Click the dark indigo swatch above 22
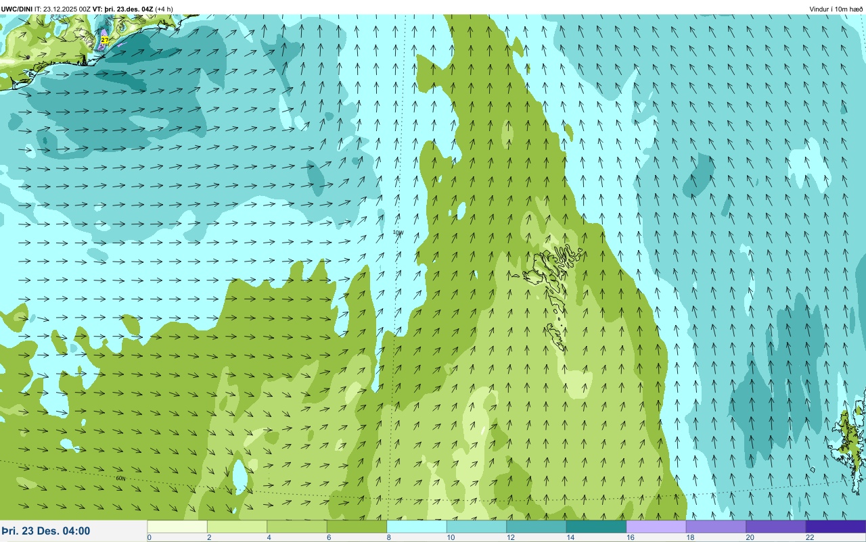The height and width of the screenshot is (542, 866). [836, 526]
